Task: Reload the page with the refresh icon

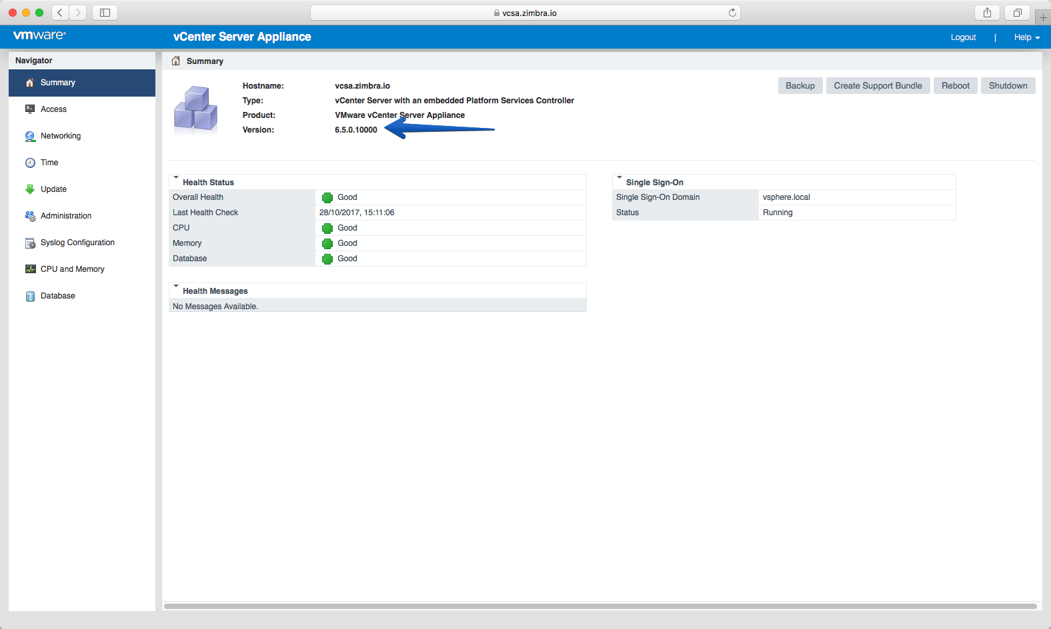Action: (x=732, y=13)
